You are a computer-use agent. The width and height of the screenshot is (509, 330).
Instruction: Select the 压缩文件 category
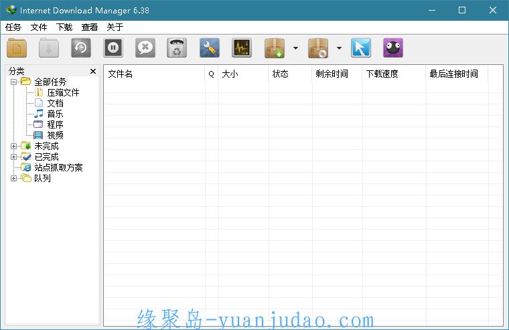pos(63,92)
